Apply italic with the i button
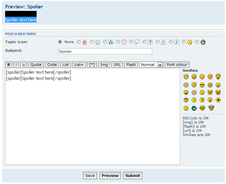This screenshot has width=226, height=184. pyautogui.click(x=16, y=65)
